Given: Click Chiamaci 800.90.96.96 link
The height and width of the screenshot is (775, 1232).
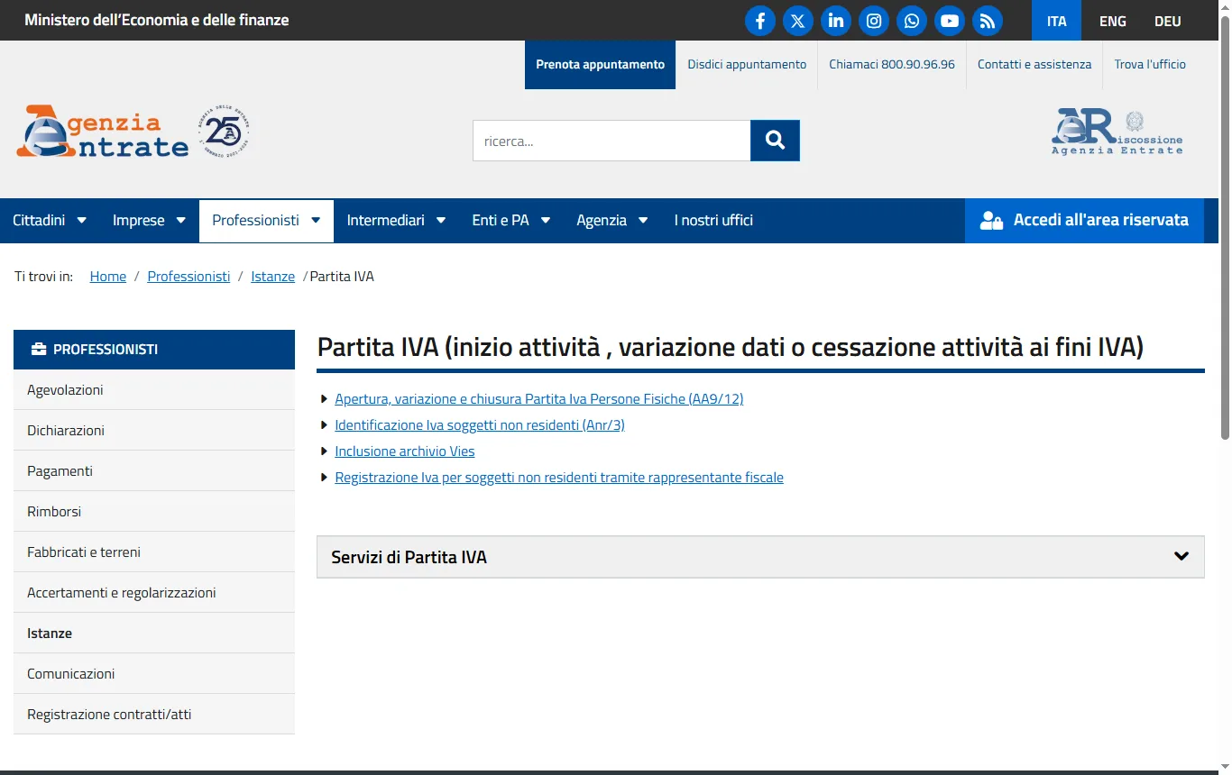Looking at the screenshot, I should pos(892,65).
